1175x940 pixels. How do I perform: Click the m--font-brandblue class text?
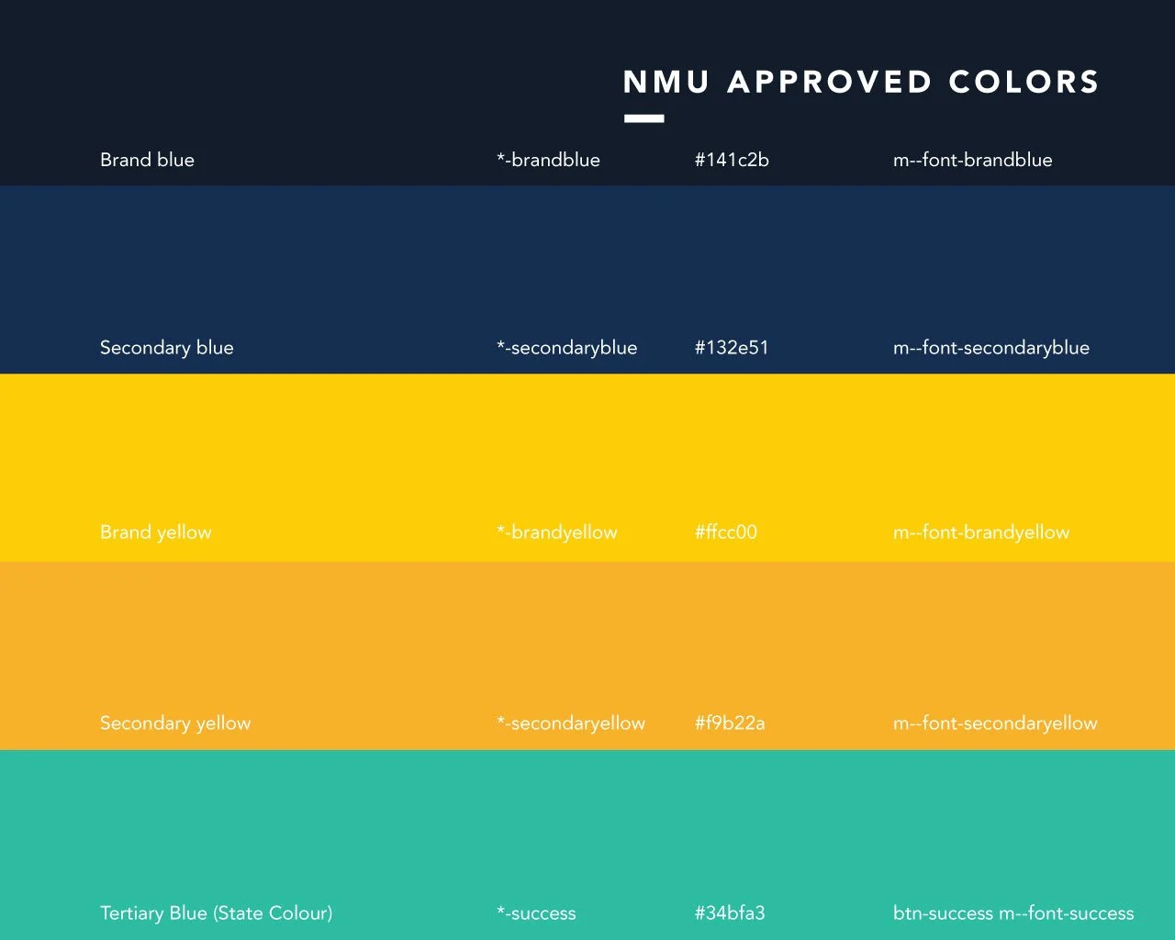coord(972,160)
